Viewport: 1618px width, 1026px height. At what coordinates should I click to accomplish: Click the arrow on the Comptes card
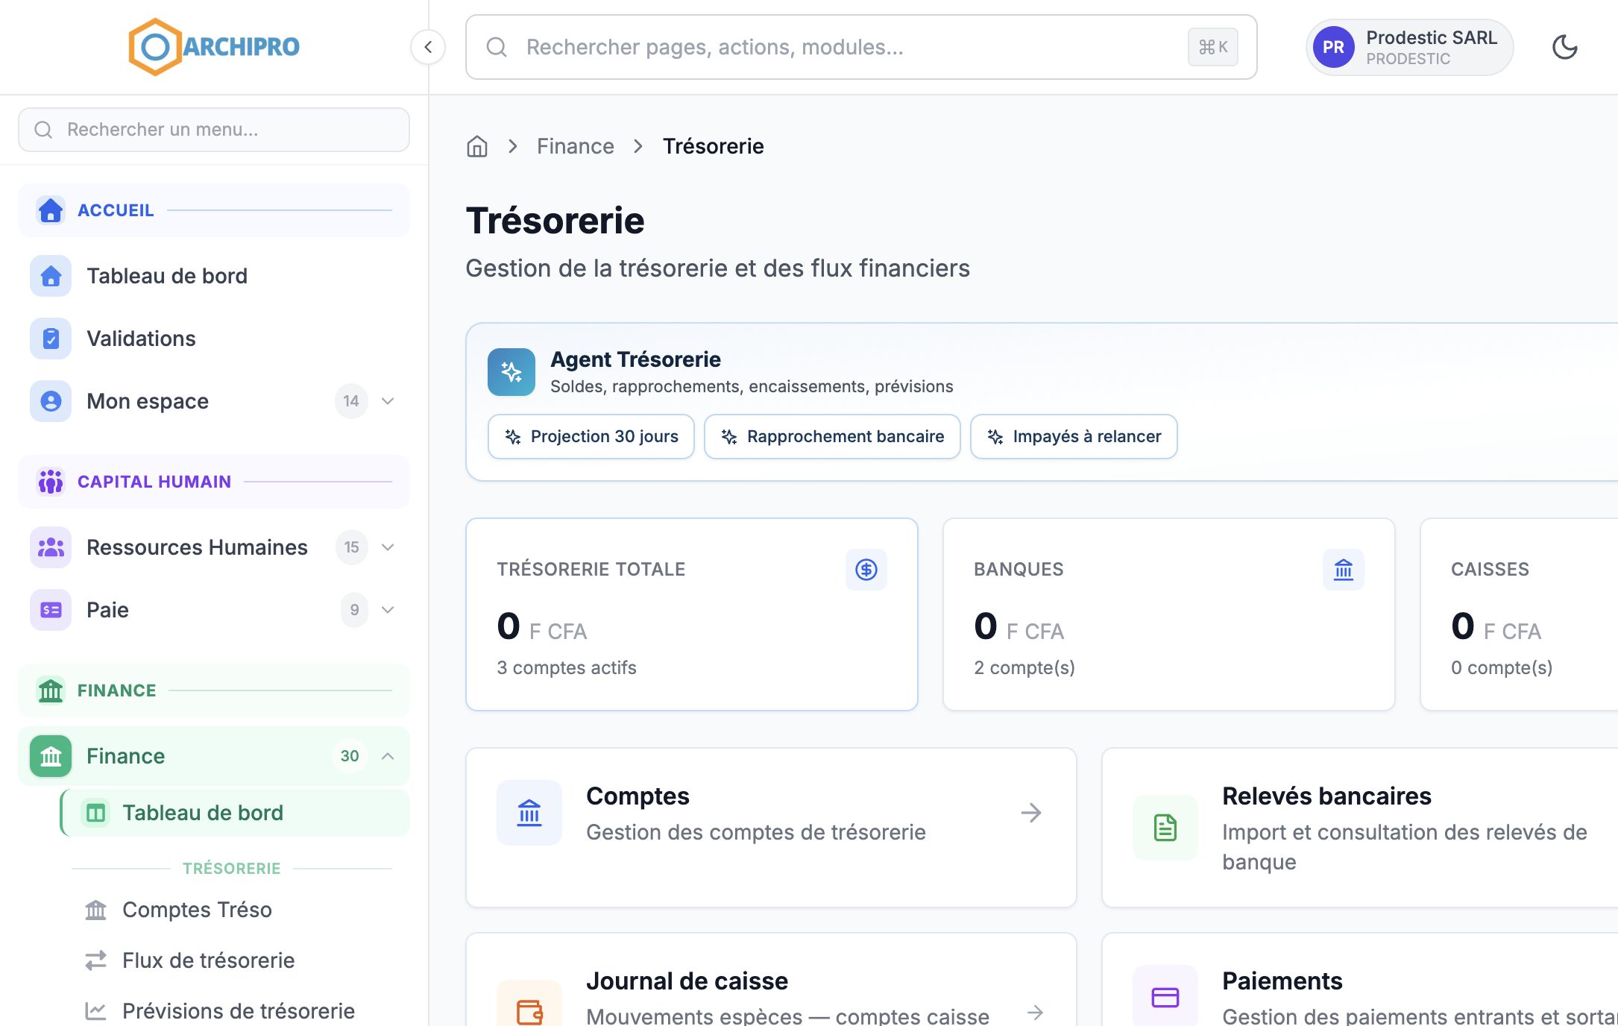pos(1031,813)
